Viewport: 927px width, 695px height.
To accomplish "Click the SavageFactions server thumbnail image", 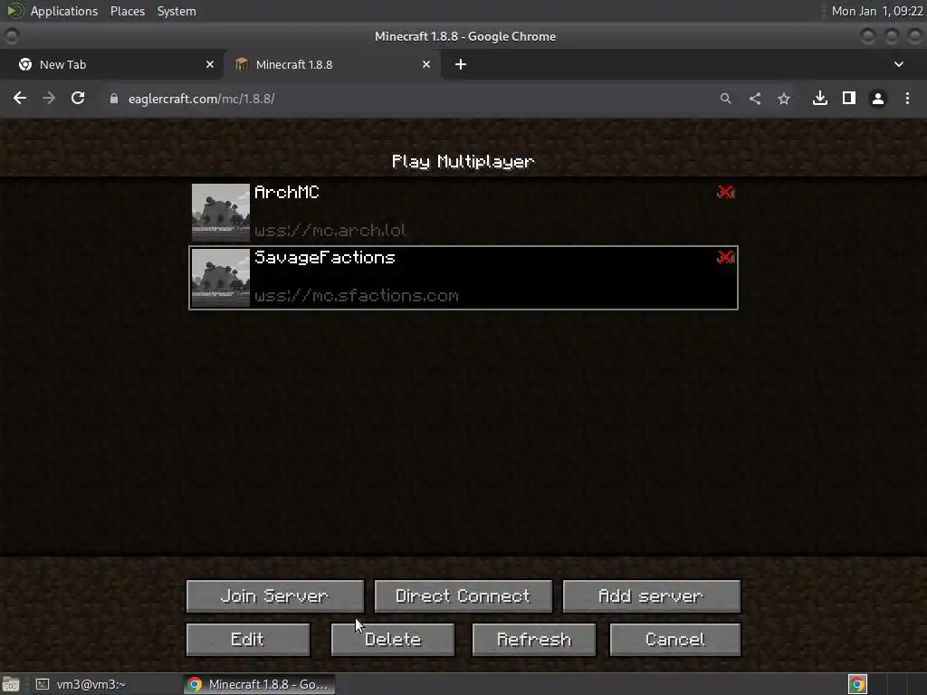I will pos(221,278).
